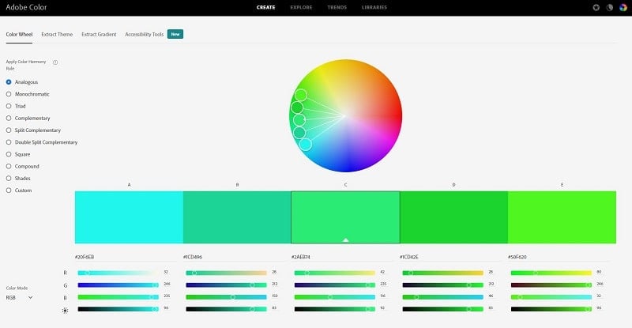Open the Explore menu item
Image resolution: width=632 pixels, height=328 pixels.
[x=301, y=7]
